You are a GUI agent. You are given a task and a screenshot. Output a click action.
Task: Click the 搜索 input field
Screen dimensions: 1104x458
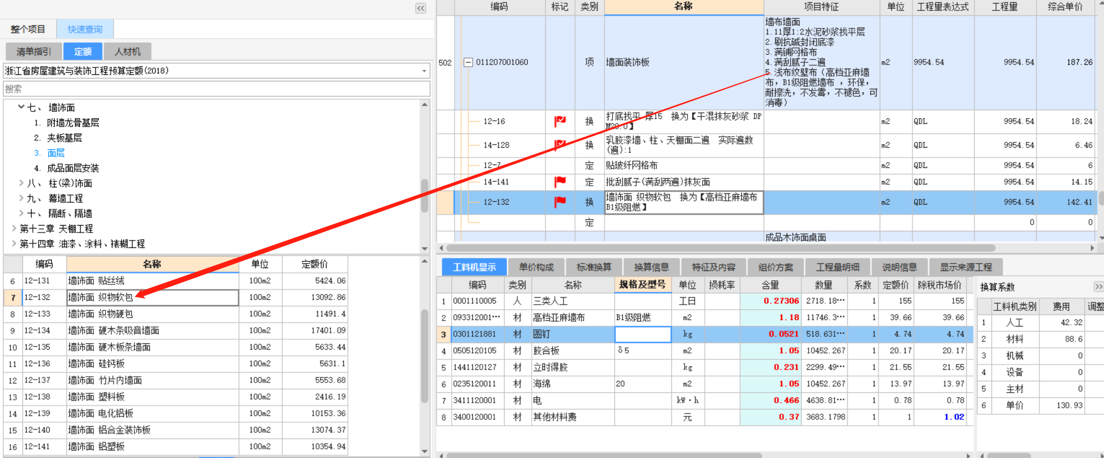(x=216, y=89)
